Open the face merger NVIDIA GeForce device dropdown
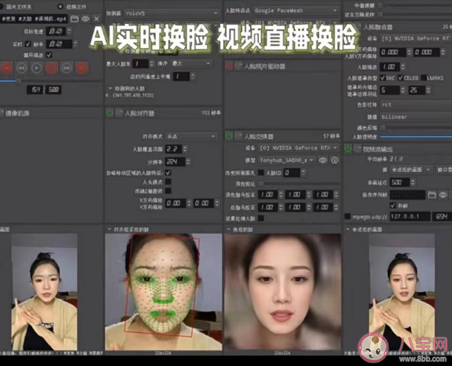452x366 pixels. point(416,38)
